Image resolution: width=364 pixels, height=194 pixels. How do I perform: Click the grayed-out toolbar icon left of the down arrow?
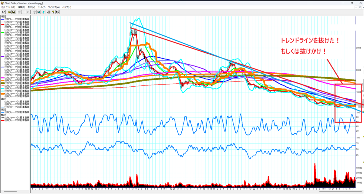[x=34, y=12]
